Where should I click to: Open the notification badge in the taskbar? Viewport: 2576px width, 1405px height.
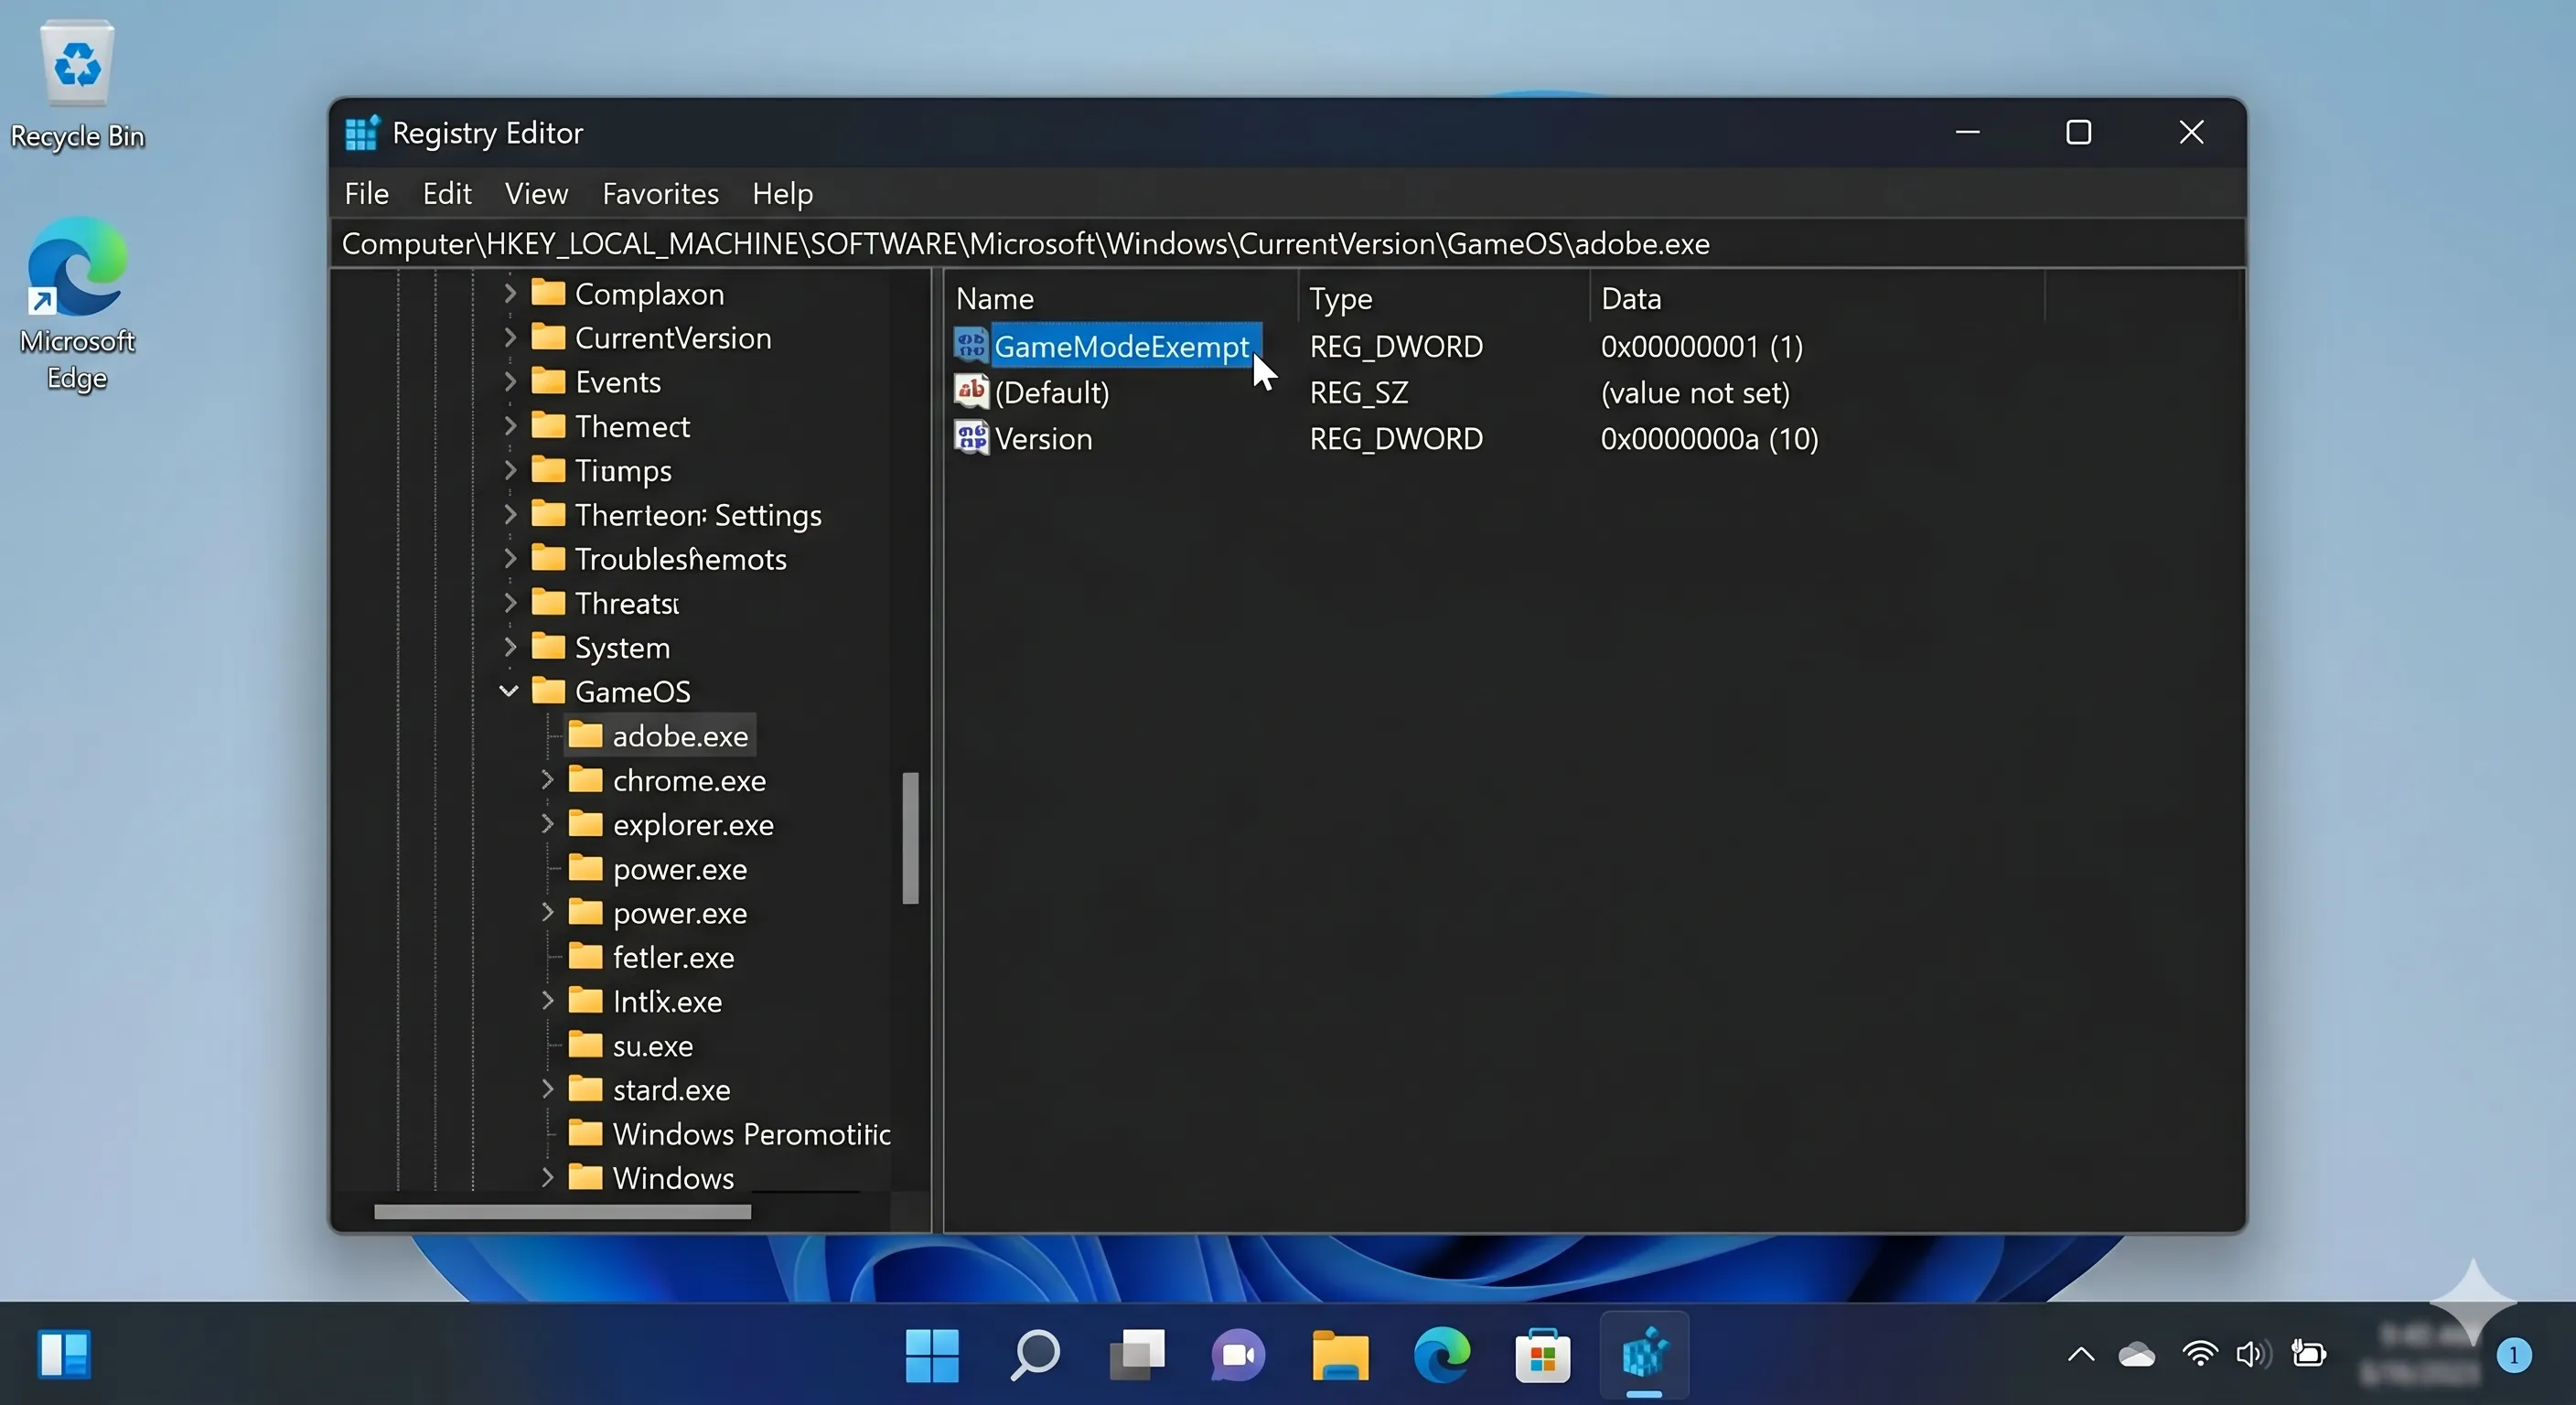click(x=2513, y=1356)
